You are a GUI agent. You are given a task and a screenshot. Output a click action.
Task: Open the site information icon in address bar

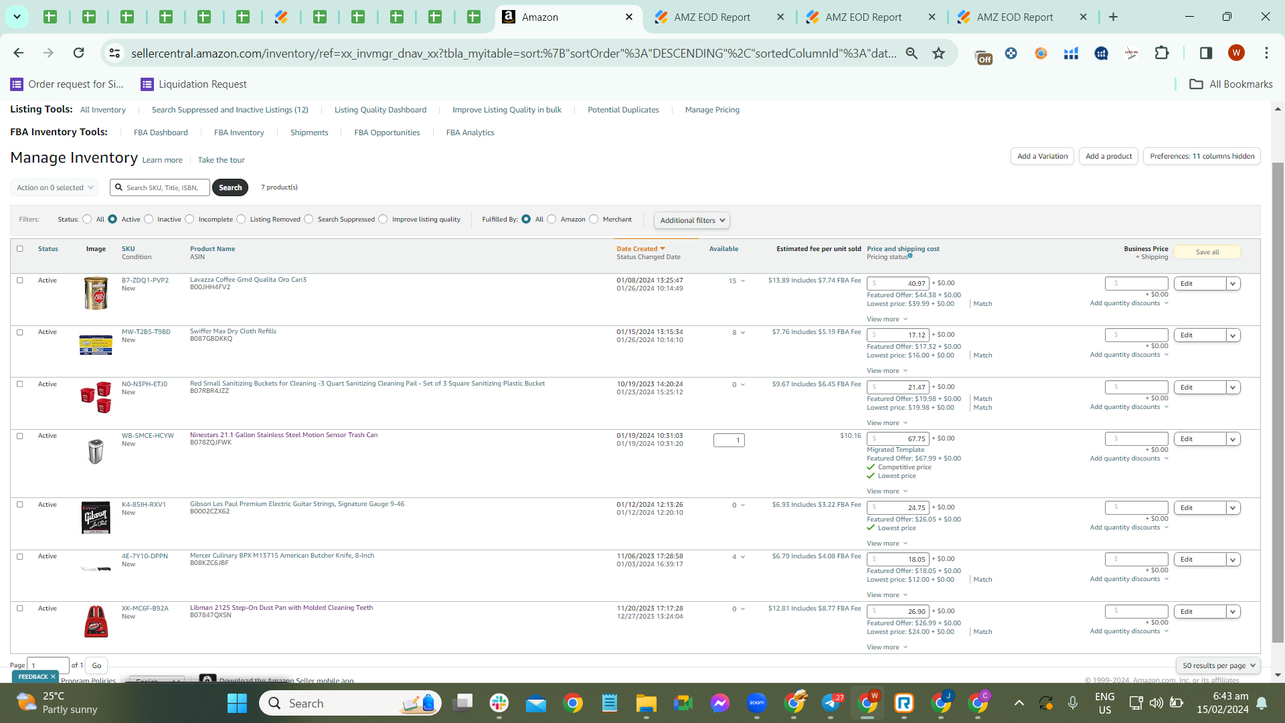[x=114, y=53]
